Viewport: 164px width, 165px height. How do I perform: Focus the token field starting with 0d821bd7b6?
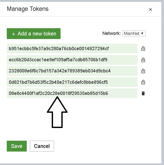(72, 82)
